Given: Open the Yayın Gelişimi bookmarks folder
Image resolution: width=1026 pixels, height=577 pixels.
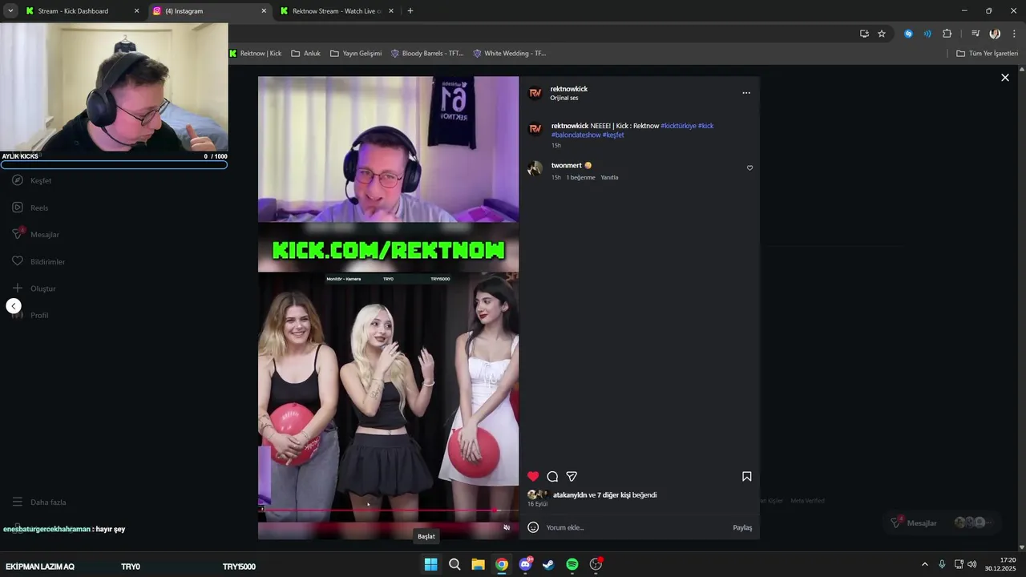Looking at the screenshot, I should [x=356, y=54].
